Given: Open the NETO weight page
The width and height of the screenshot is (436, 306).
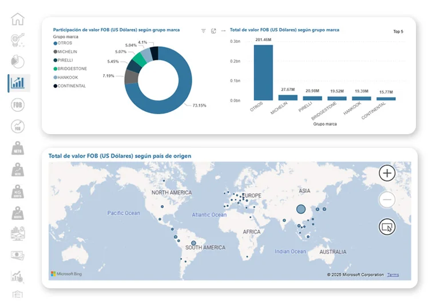Looking at the screenshot, I should [18, 148].
